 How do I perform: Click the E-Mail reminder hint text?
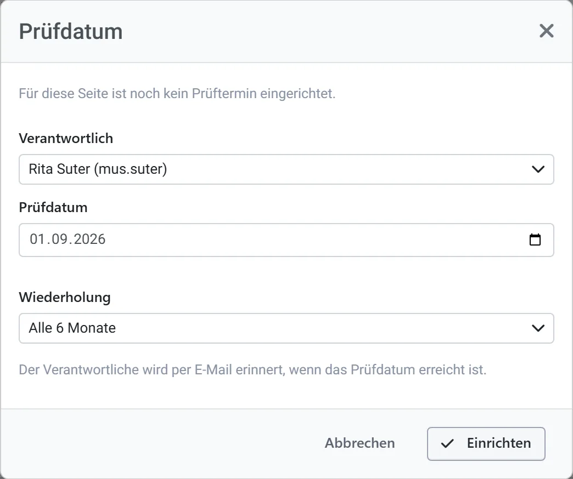(252, 369)
